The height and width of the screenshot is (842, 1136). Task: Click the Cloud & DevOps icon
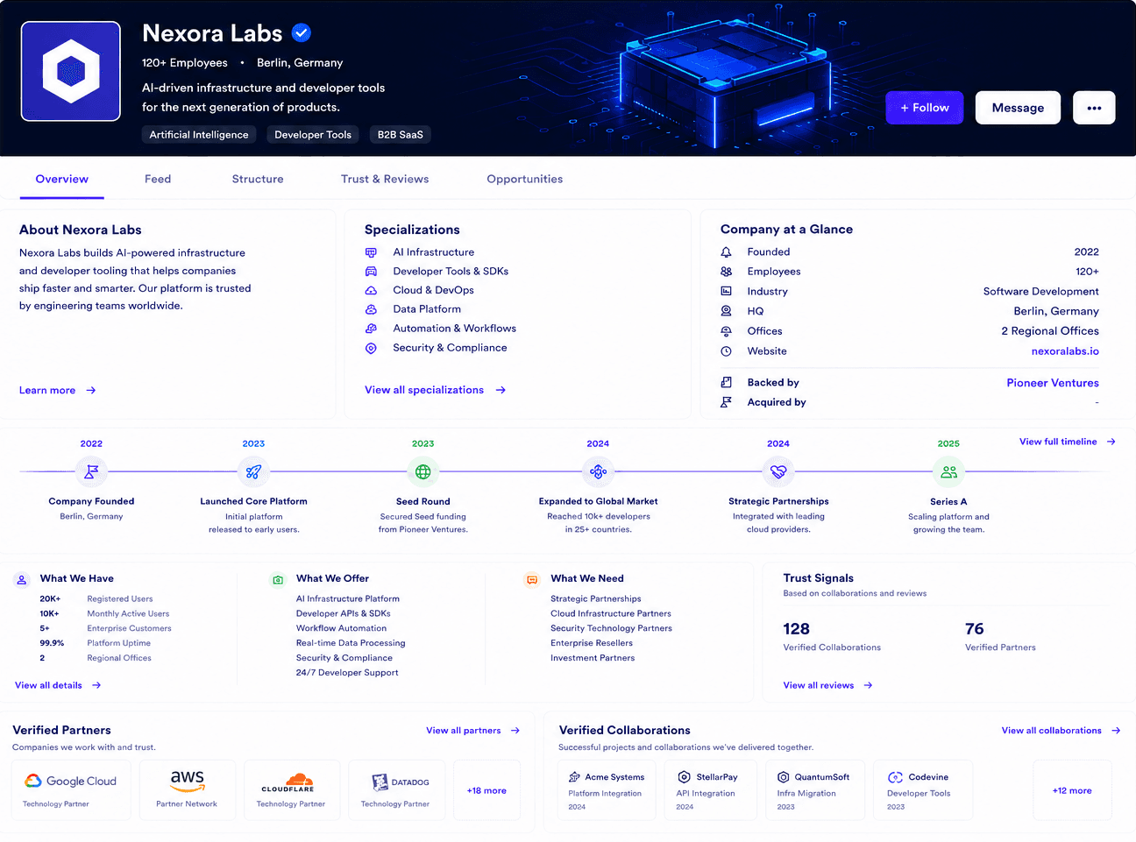pos(371,291)
